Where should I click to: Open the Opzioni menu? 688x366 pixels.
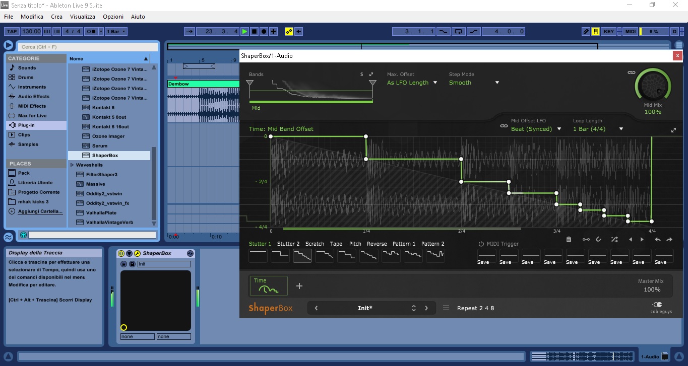(x=113, y=17)
